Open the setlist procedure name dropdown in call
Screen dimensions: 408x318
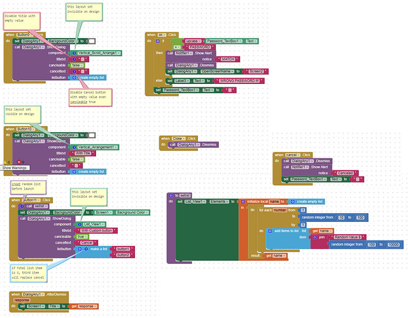[41, 206]
